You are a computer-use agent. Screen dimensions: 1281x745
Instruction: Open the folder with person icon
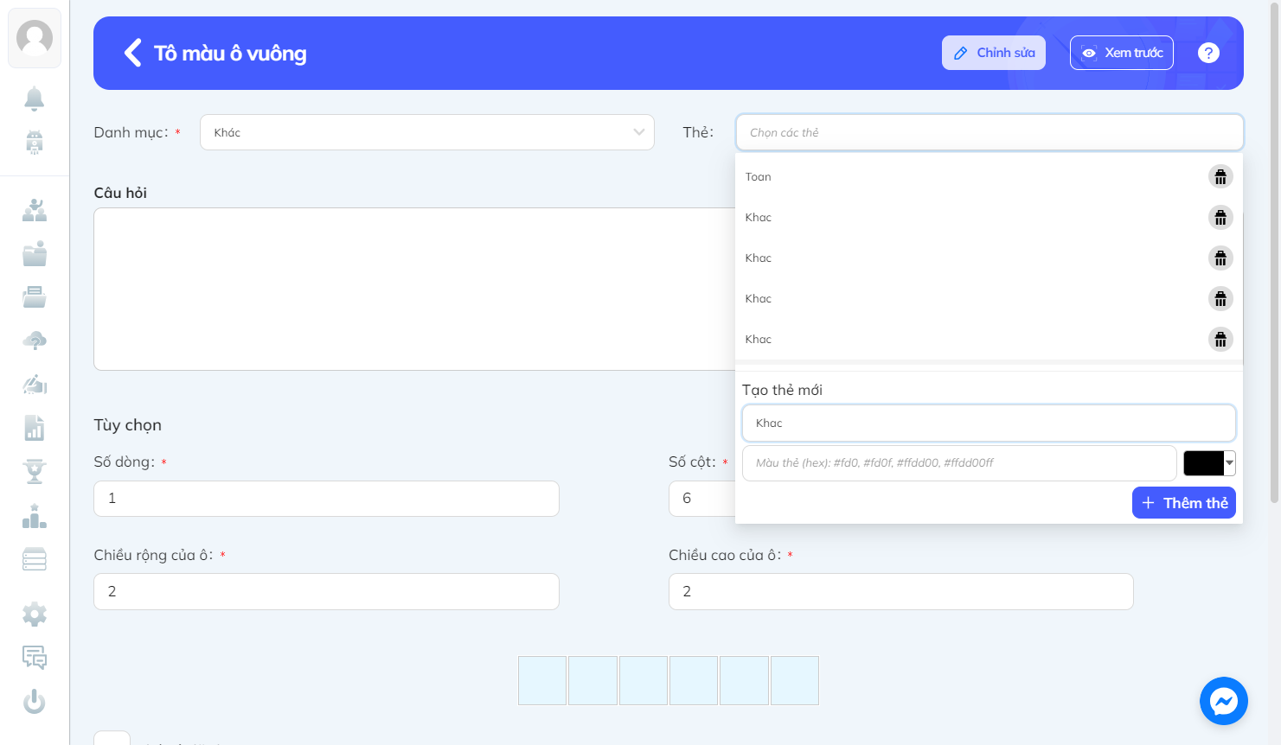(x=35, y=253)
